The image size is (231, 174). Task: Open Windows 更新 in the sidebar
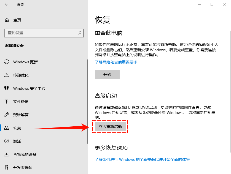pos(26,62)
